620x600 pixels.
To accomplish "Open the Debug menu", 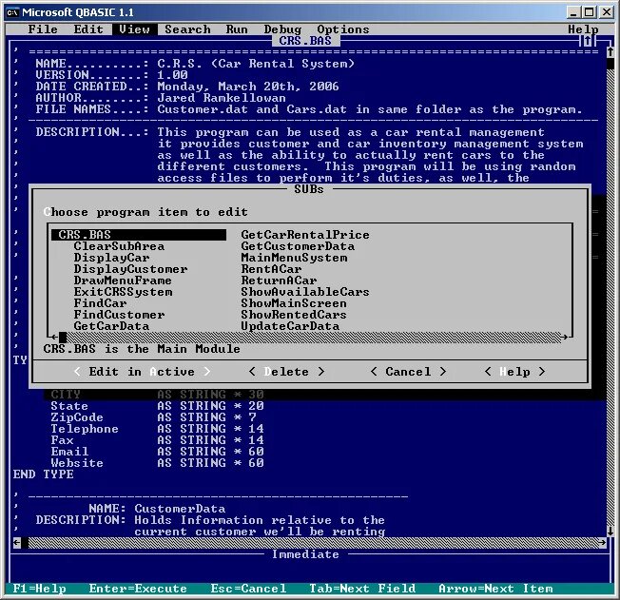I will click(282, 29).
